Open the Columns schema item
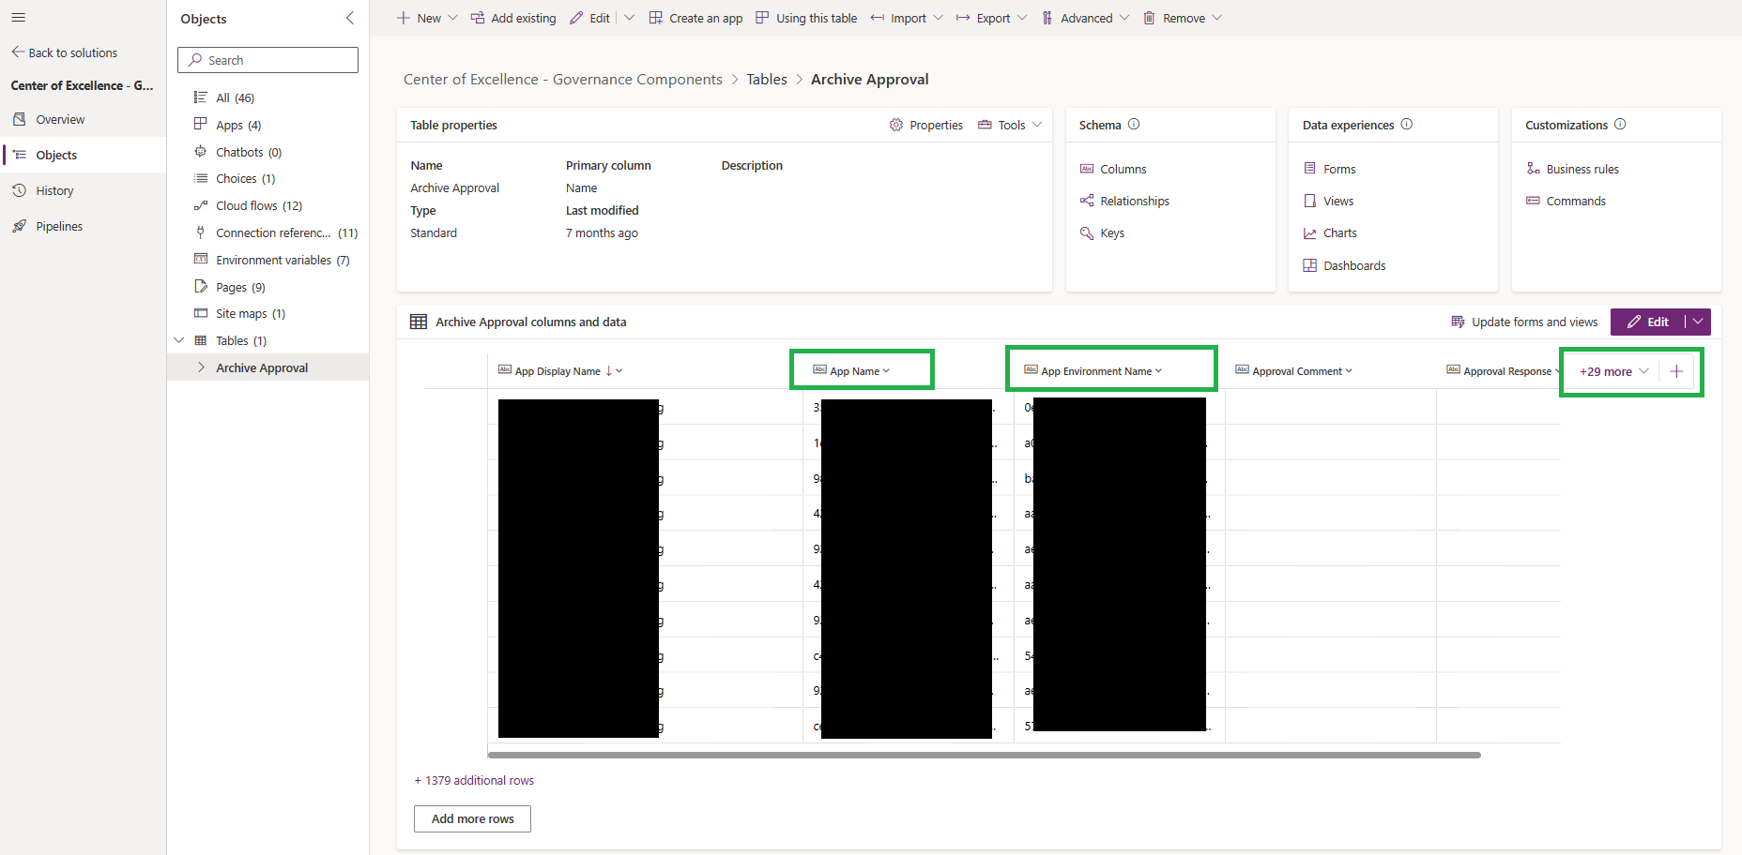1742x855 pixels. coord(1123,169)
